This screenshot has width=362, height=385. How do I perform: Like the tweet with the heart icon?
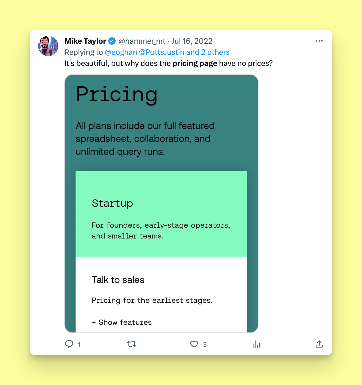(x=194, y=344)
